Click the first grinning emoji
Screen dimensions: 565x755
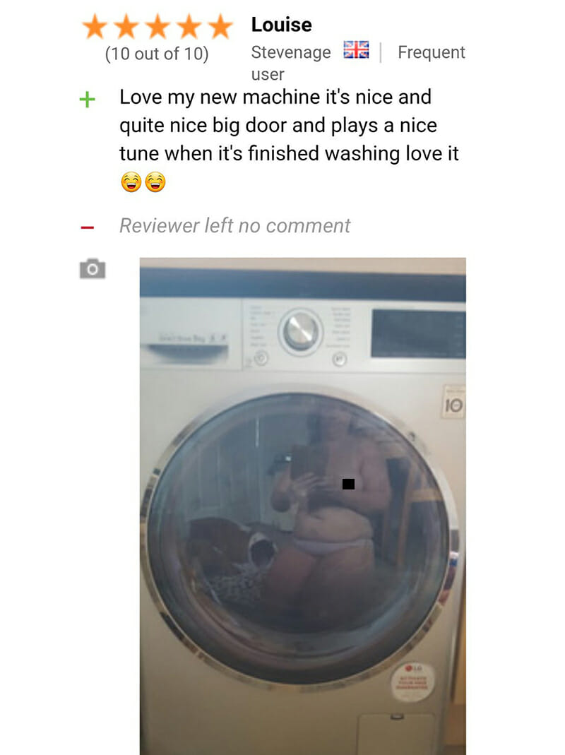[x=131, y=182]
